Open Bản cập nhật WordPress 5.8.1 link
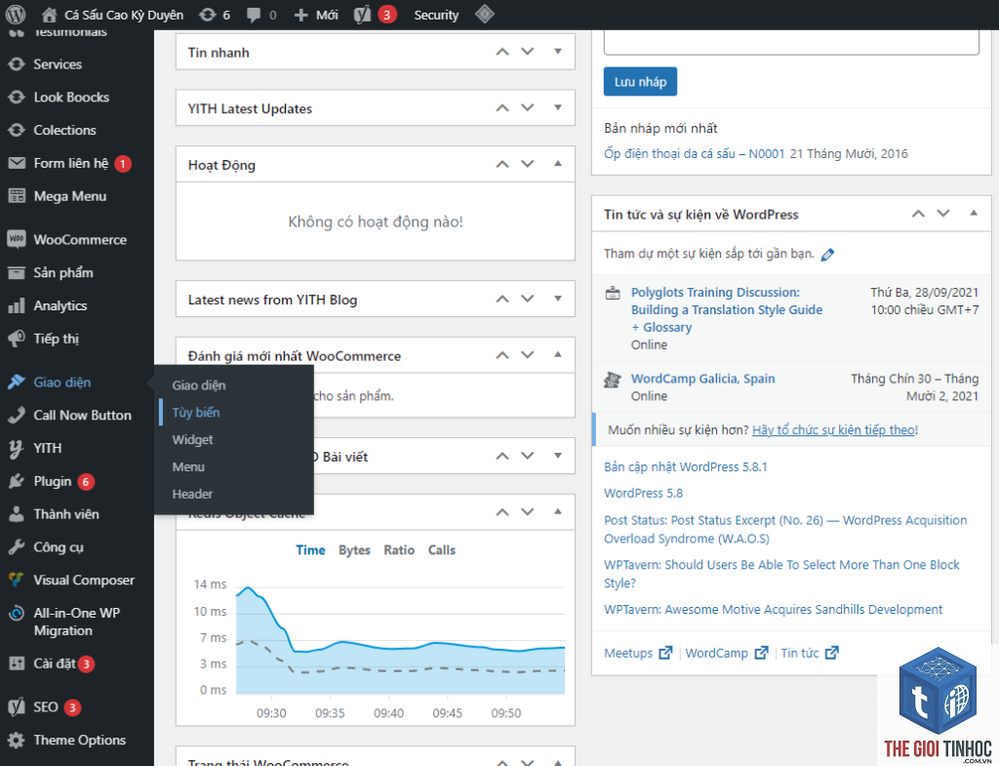 [686, 467]
